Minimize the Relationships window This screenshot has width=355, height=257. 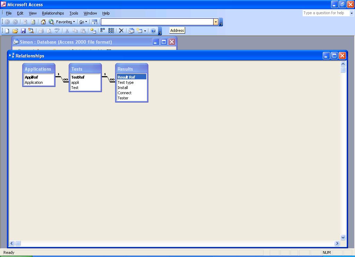[x=326, y=56]
